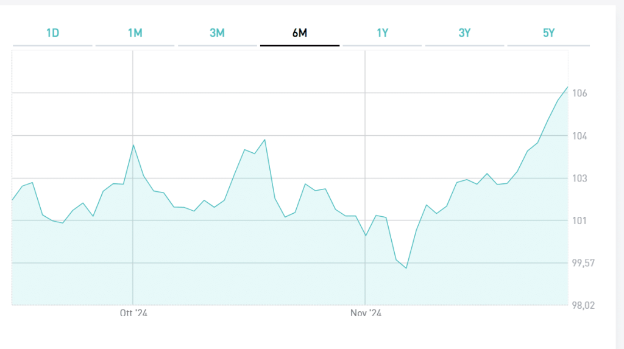Click the Nov '24 x-axis label
Screen dimensions: 624x349
(366, 313)
